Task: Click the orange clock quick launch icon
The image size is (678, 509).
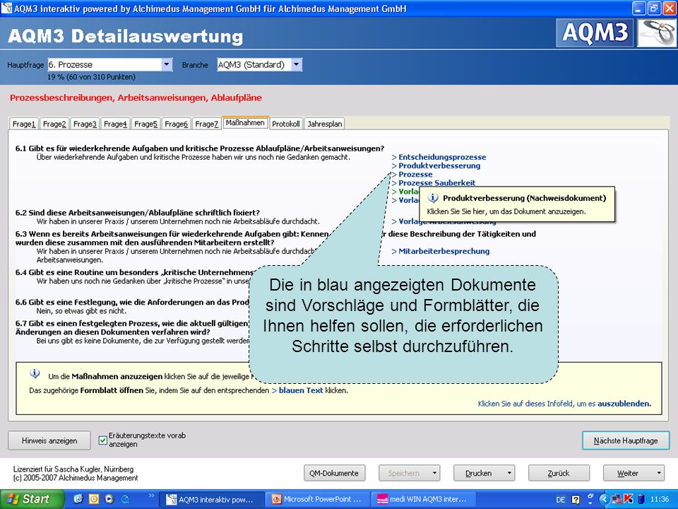Action: [93, 500]
